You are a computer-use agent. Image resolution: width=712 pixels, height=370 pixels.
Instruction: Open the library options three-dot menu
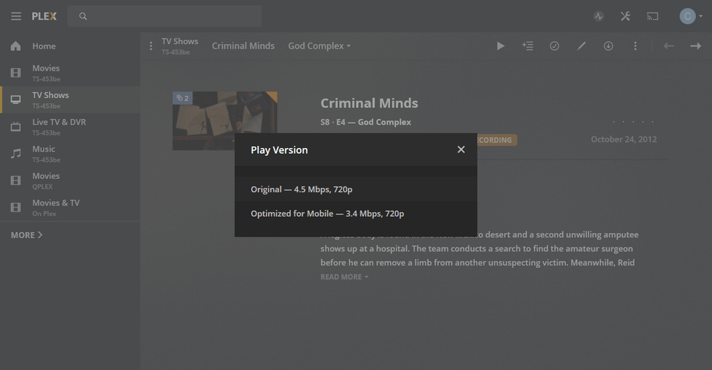point(151,46)
